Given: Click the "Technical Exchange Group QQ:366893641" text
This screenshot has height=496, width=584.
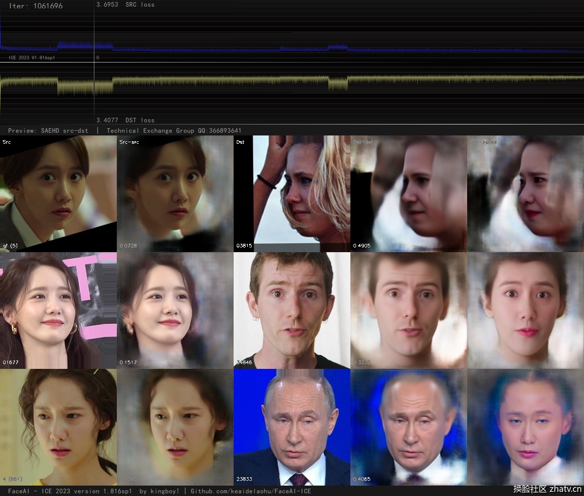Looking at the screenshot, I should click(174, 131).
